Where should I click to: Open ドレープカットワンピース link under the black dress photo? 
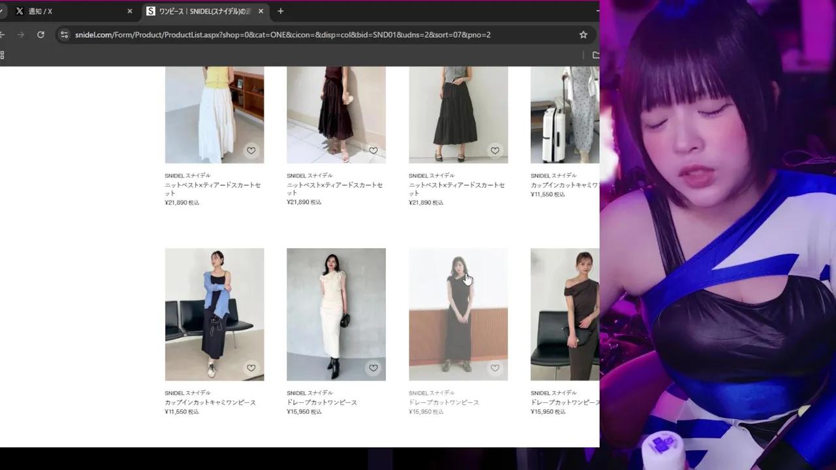(x=444, y=402)
